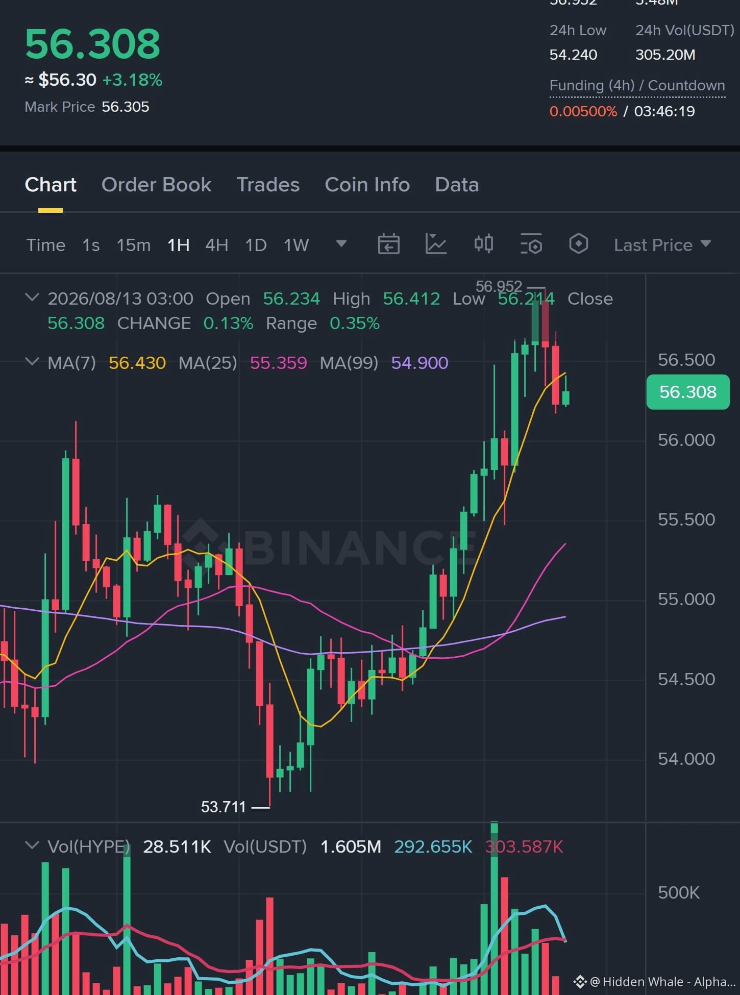Open the chart indicators line icon

coord(436,244)
